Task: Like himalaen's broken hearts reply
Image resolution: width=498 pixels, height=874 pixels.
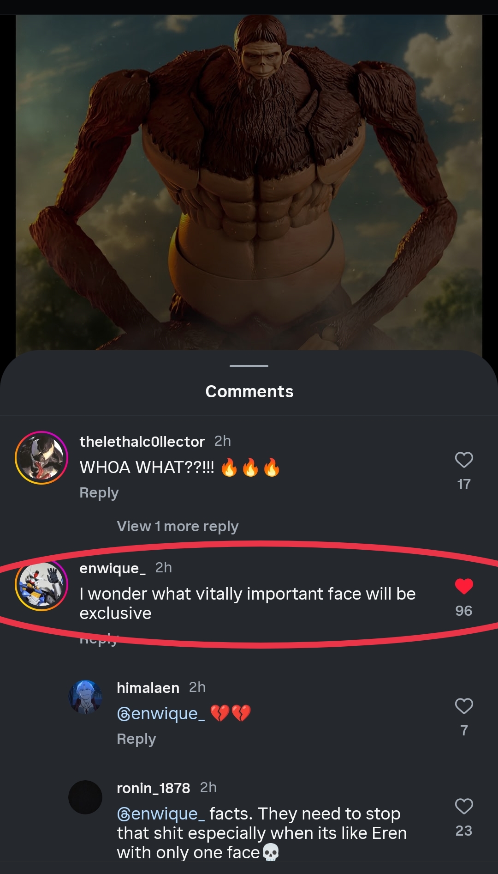Action: [x=464, y=706]
